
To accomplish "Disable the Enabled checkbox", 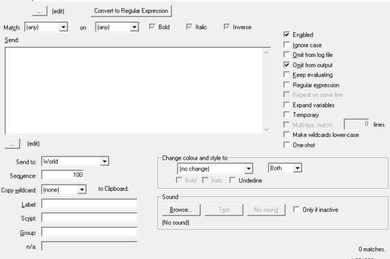I will [x=286, y=35].
